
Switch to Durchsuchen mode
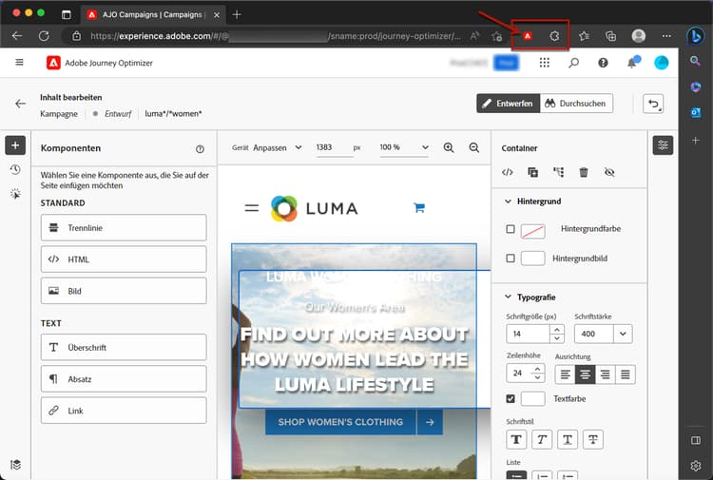576,104
